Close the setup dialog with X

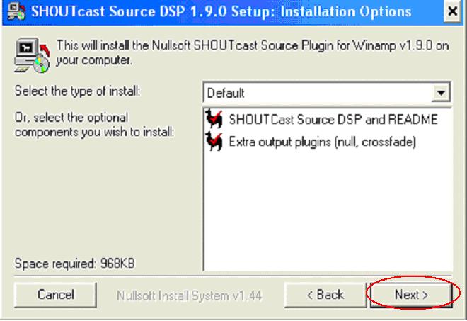(452, 11)
